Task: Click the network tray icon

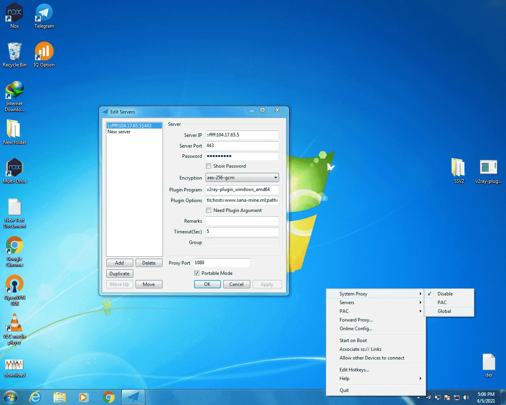Action: click(457, 397)
